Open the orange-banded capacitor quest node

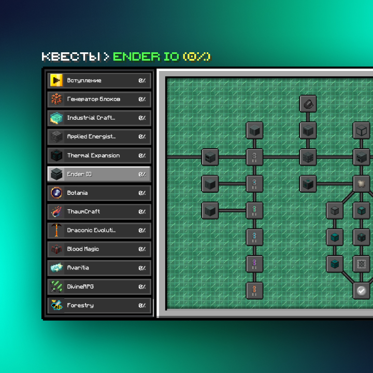point(254,291)
